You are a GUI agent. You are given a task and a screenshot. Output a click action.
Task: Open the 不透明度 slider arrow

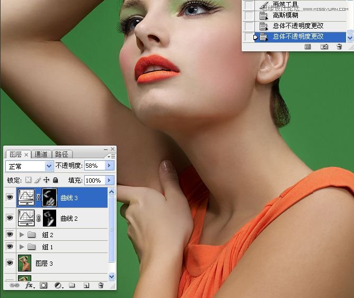[110, 166]
